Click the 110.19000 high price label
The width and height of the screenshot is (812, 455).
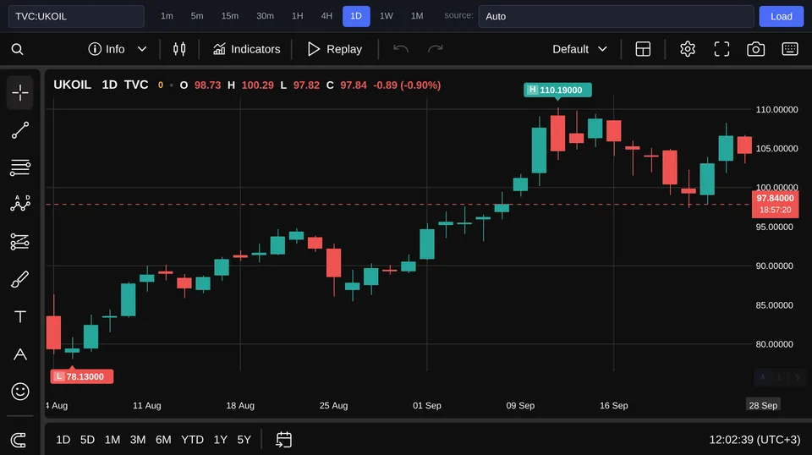(557, 90)
